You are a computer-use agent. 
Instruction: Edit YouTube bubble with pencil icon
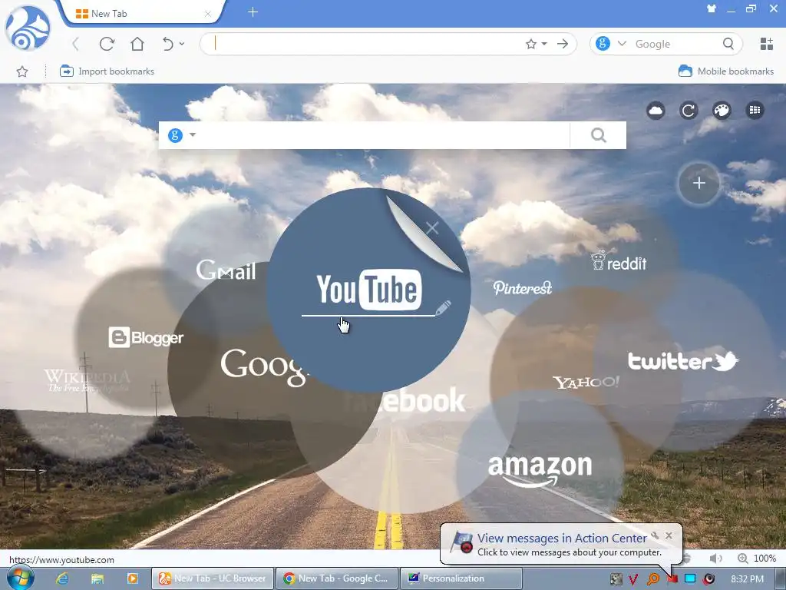click(x=443, y=307)
